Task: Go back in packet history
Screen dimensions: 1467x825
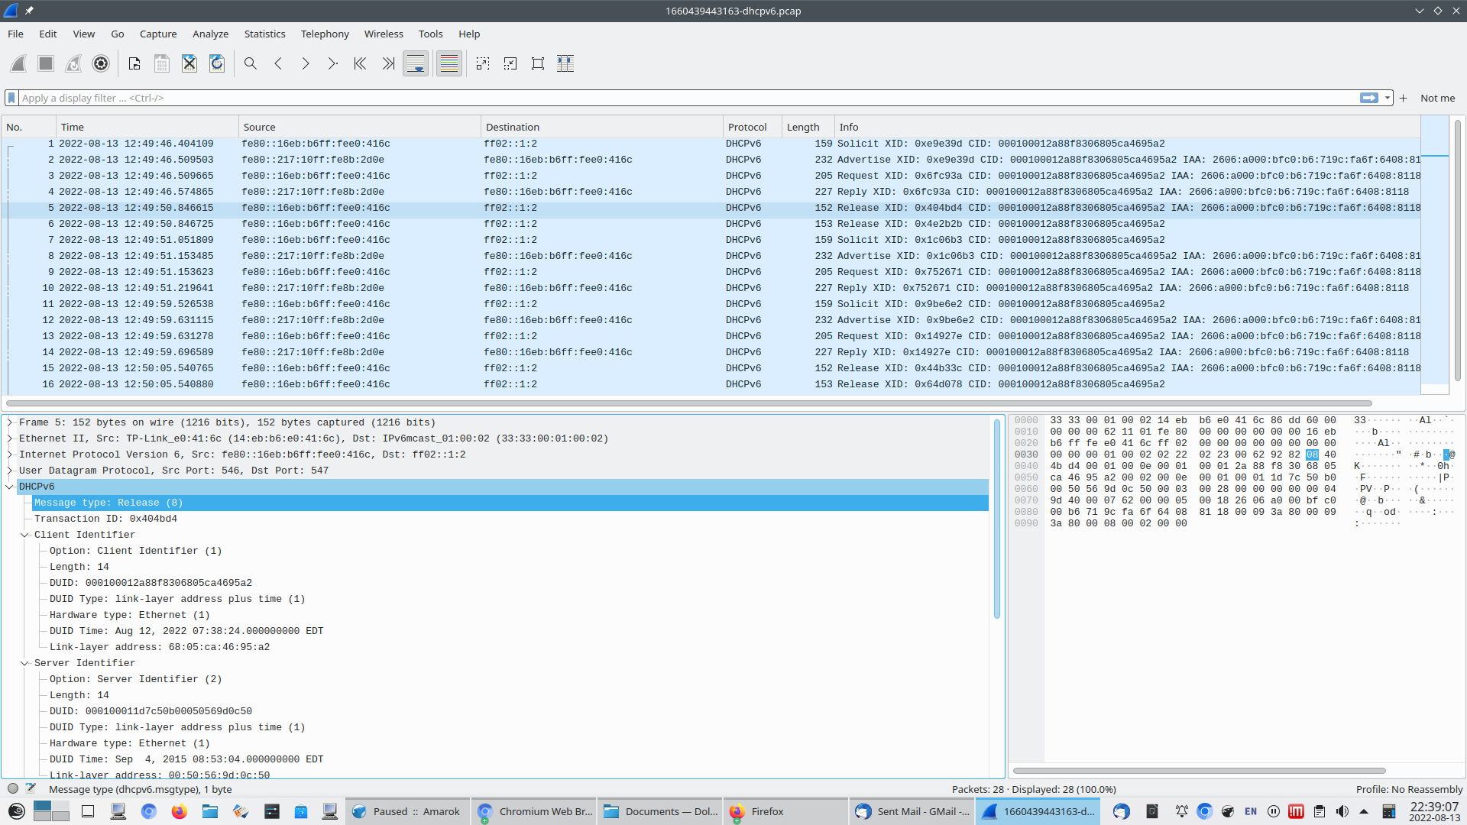Action: [278, 63]
